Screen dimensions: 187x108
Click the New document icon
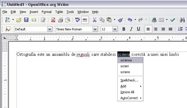point(8,20)
